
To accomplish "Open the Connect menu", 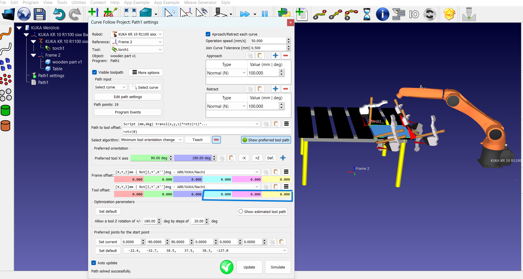I will (98, 3).
